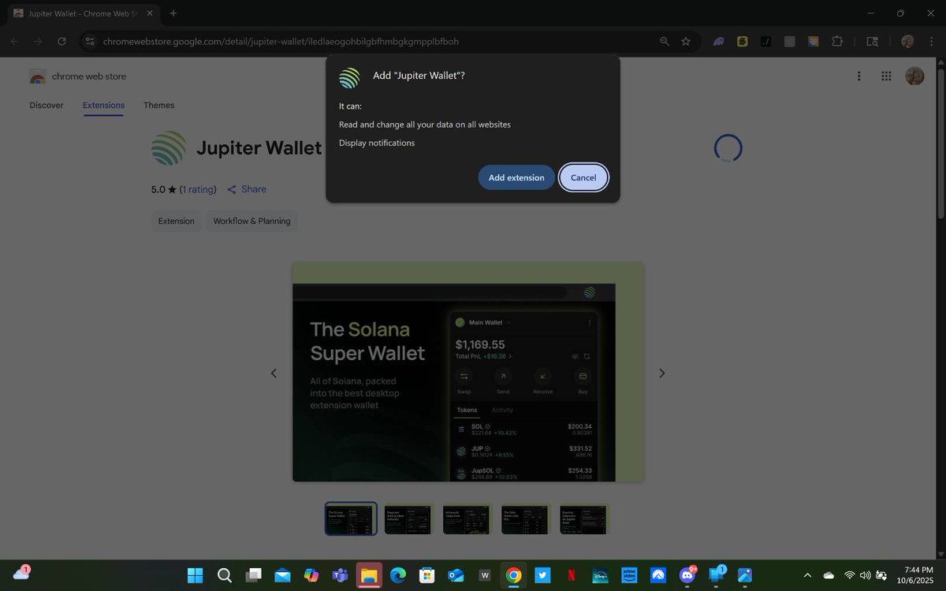Open the Chrome three-dot menu
Screen dimensions: 946x591
click(x=930, y=41)
